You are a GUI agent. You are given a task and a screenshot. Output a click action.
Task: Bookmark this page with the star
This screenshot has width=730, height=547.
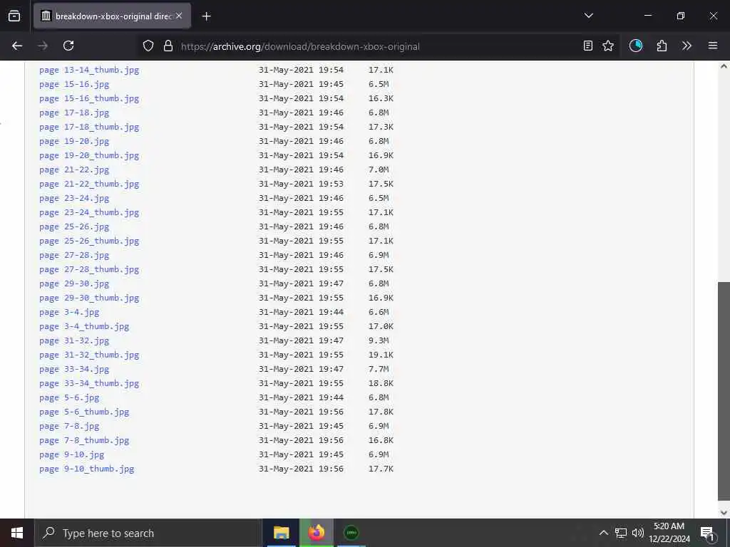pos(608,46)
